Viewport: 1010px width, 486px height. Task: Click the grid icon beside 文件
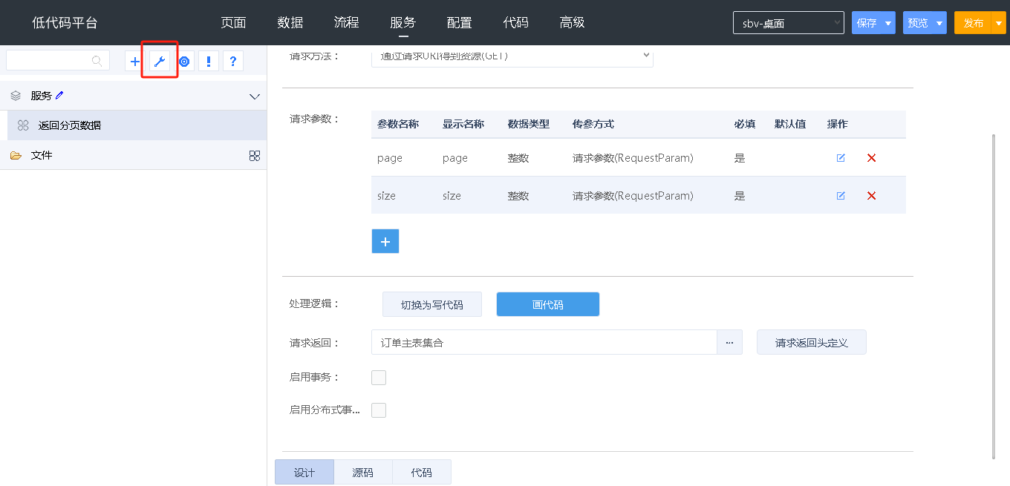[x=255, y=155]
